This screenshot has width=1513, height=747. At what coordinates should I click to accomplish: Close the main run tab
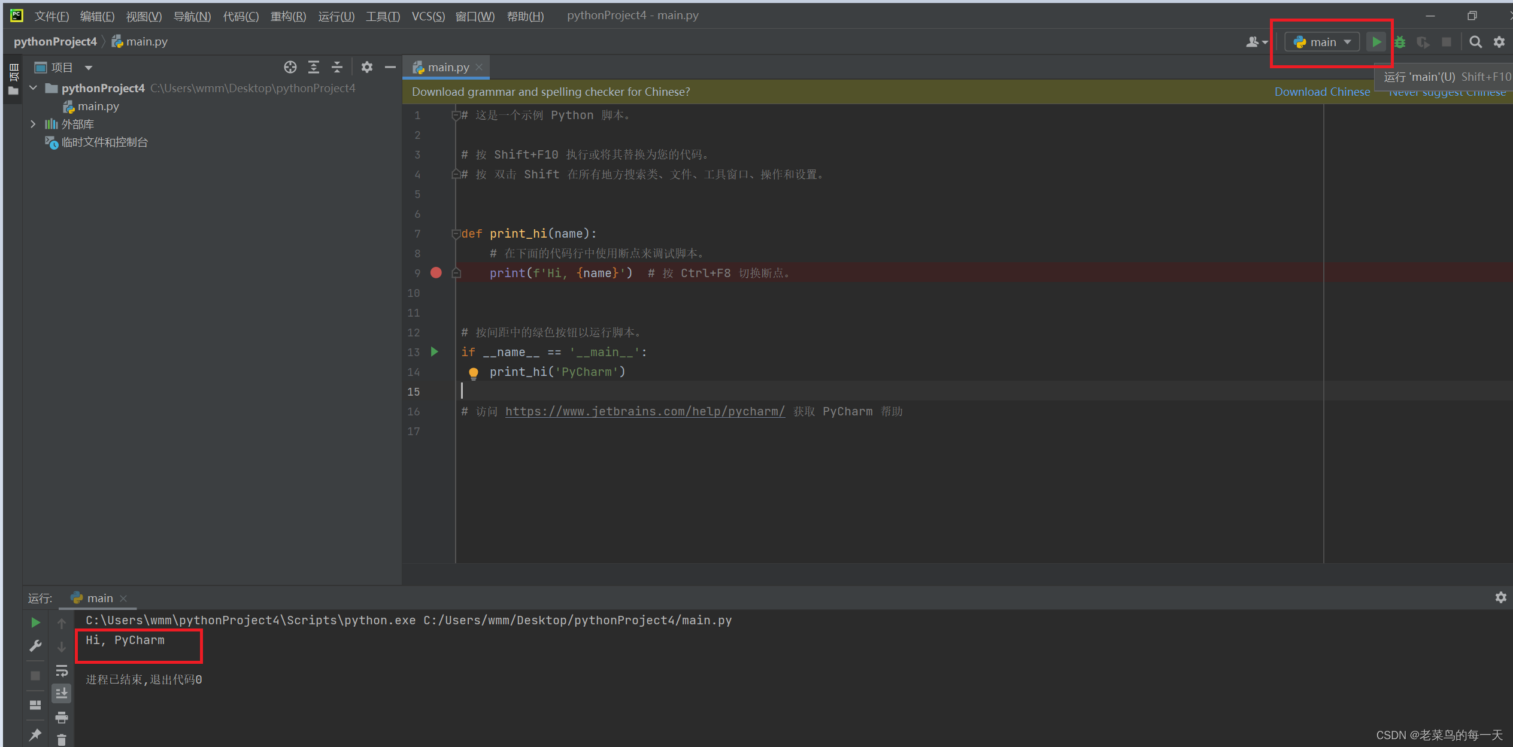[x=123, y=598]
